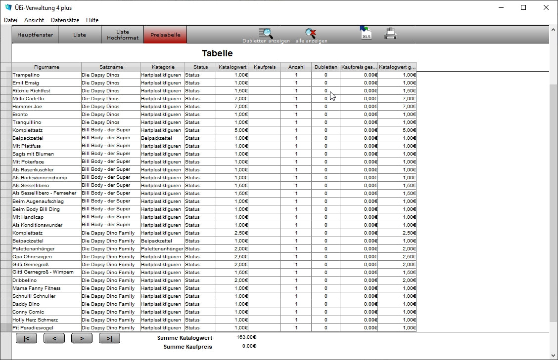Export table via XLS icon

(366, 33)
